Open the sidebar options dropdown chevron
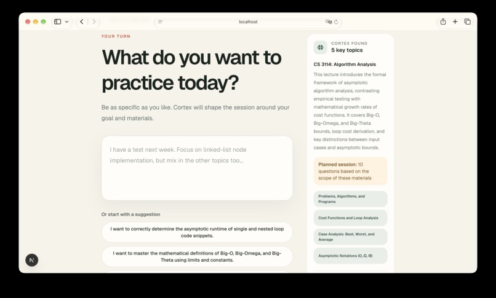The height and width of the screenshot is (298, 496). coord(66,22)
